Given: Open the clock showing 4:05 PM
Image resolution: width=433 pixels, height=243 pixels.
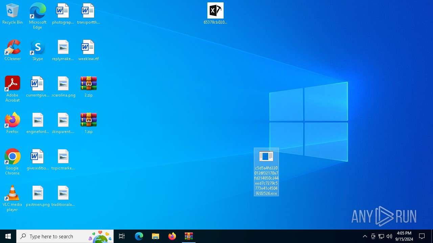Looking at the screenshot, I should click(404, 236).
